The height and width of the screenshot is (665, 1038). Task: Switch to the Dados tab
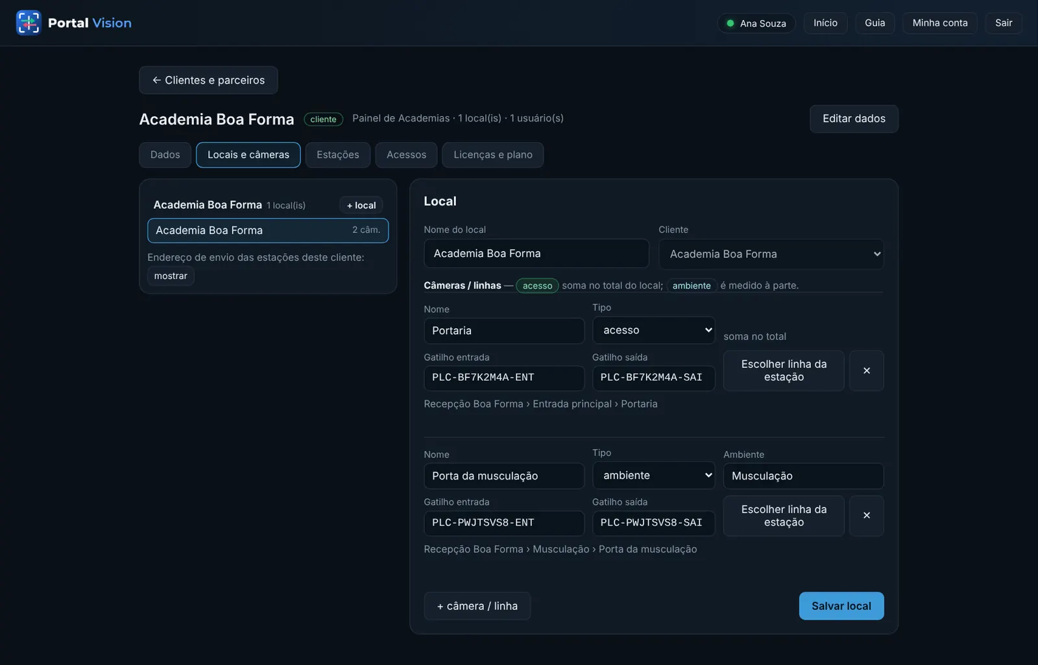[x=165, y=155]
